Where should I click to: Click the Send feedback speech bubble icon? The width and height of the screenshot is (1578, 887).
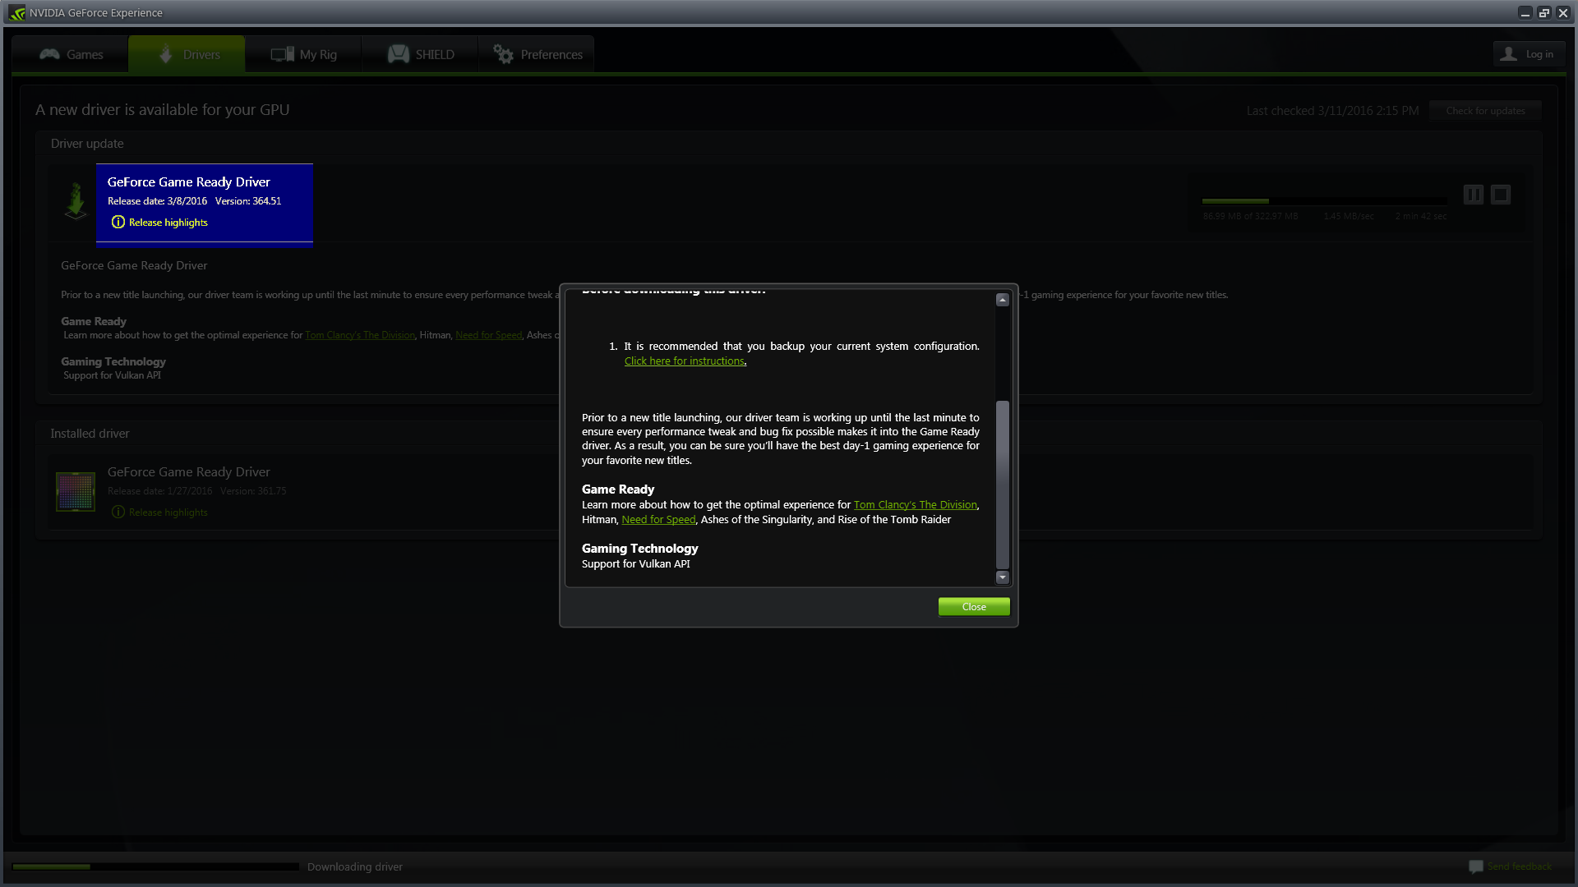[1476, 866]
